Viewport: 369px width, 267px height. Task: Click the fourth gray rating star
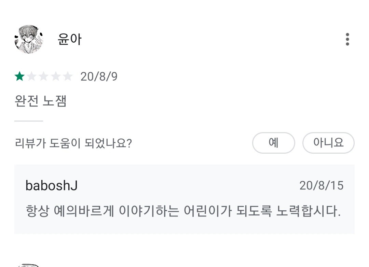[x=55, y=76]
